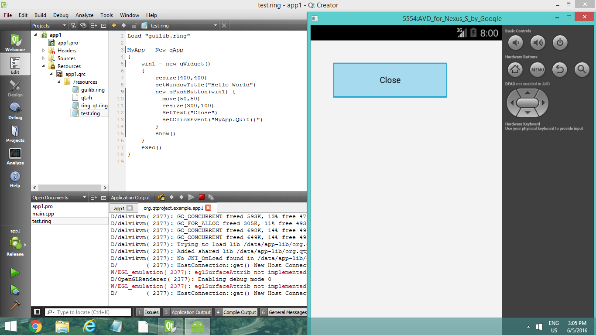
Task: Run the project with the green arrow
Action: 15,273
